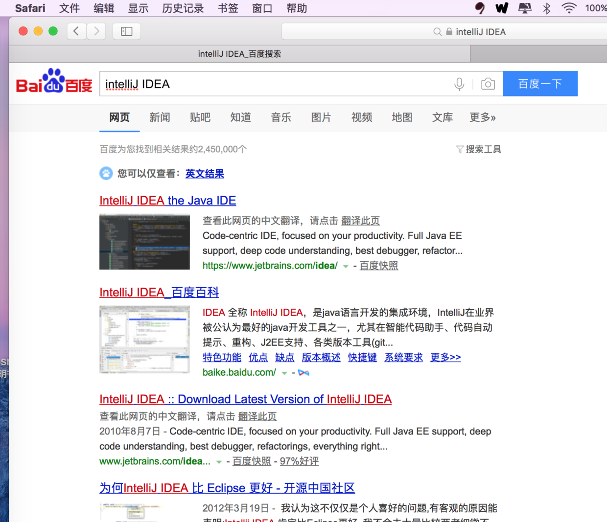Viewport: 607px width, 522px height.
Task: Open the 版本概述 sublink
Action: click(321, 358)
